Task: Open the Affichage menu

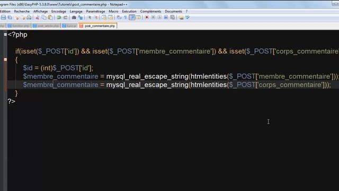Action: tap(40, 11)
